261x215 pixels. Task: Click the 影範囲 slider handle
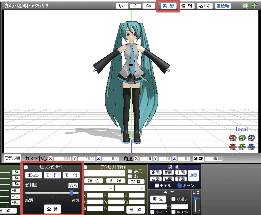[71, 193]
